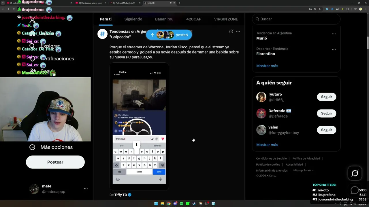The image size is (369, 207).
Task: Open Chrome three-dot menu
Action: 366,9
